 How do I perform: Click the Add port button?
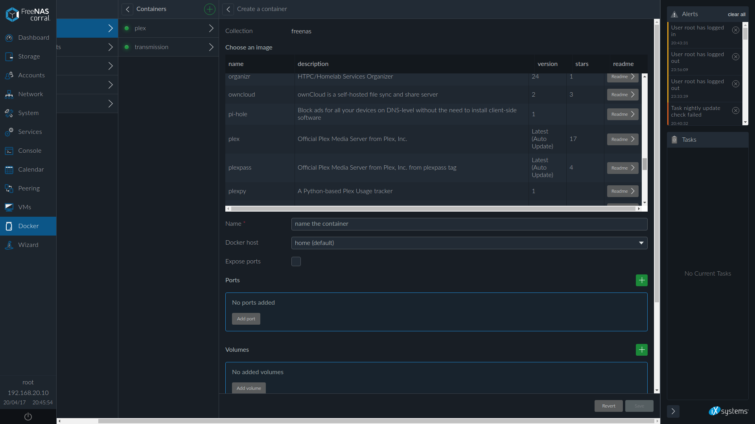(x=246, y=318)
